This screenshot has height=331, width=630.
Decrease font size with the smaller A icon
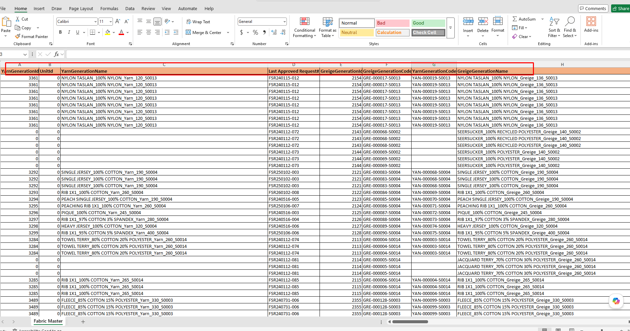(127, 22)
